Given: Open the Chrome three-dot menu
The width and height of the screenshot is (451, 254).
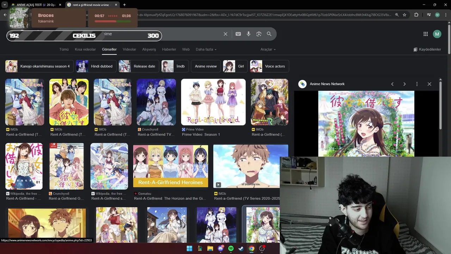Looking at the screenshot, I should [x=445, y=15].
